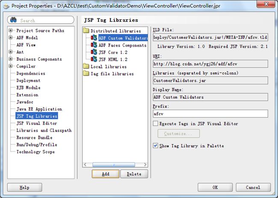
Task: Click the Help button
Action: pyautogui.click(x=24, y=187)
